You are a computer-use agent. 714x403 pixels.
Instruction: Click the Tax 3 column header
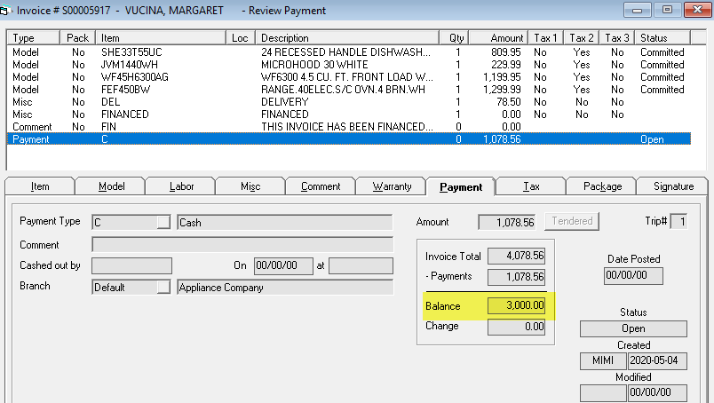click(617, 38)
